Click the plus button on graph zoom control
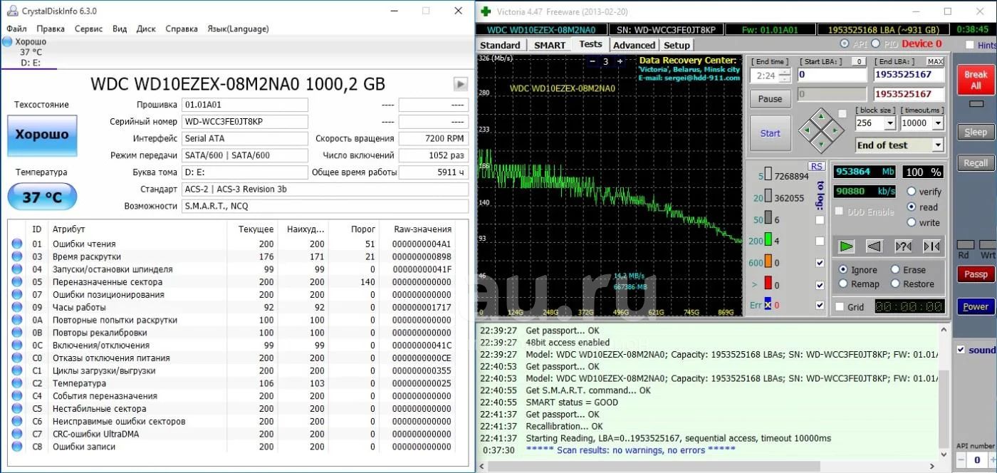Image resolution: width=997 pixels, height=473 pixels. (x=620, y=61)
